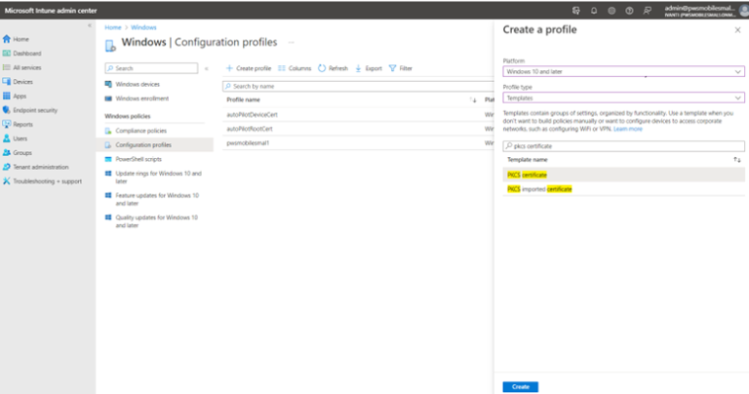749x394 pixels.
Task: Sort by Profile name column arrows
Action: (473, 99)
